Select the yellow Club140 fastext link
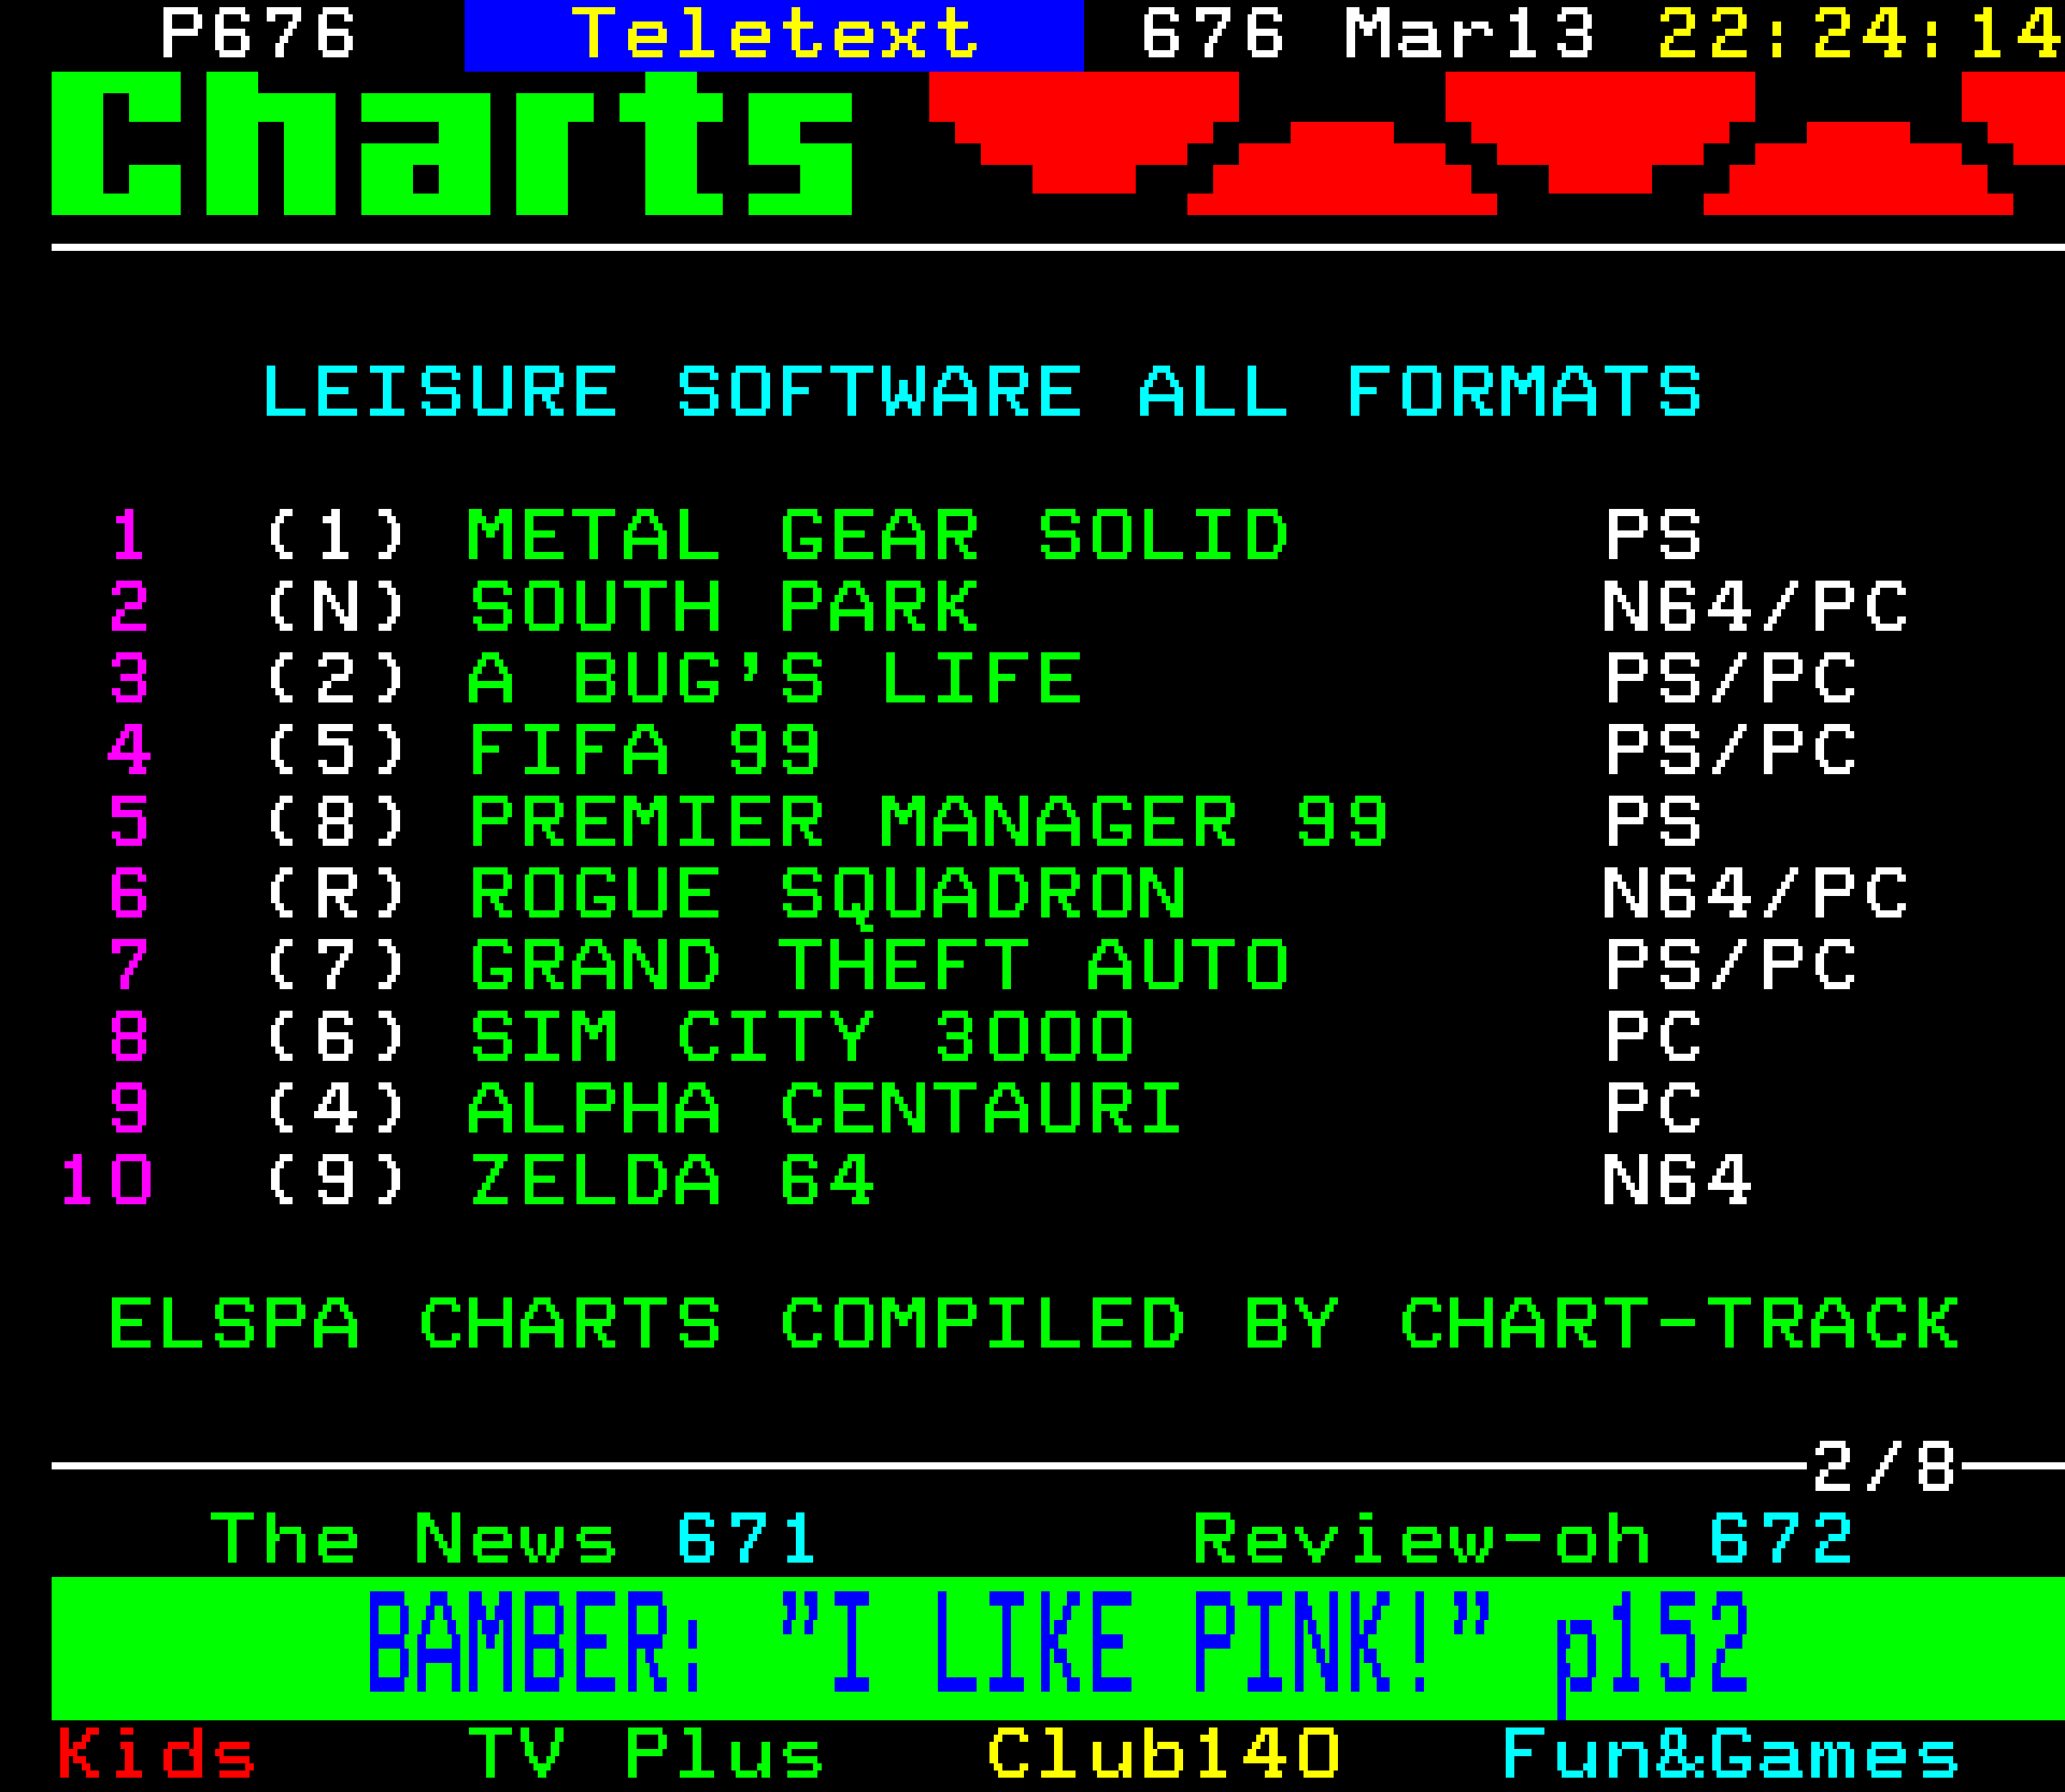 click(1162, 1753)
